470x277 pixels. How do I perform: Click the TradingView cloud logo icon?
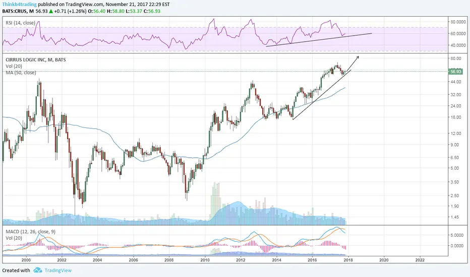click(x=38, y=270)
